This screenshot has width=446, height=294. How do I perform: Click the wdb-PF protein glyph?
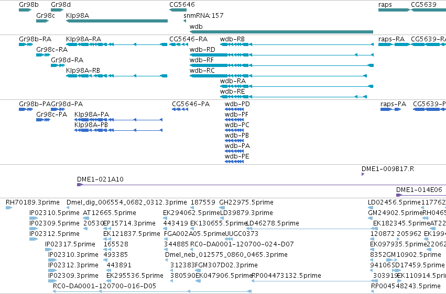coord(234,120)
